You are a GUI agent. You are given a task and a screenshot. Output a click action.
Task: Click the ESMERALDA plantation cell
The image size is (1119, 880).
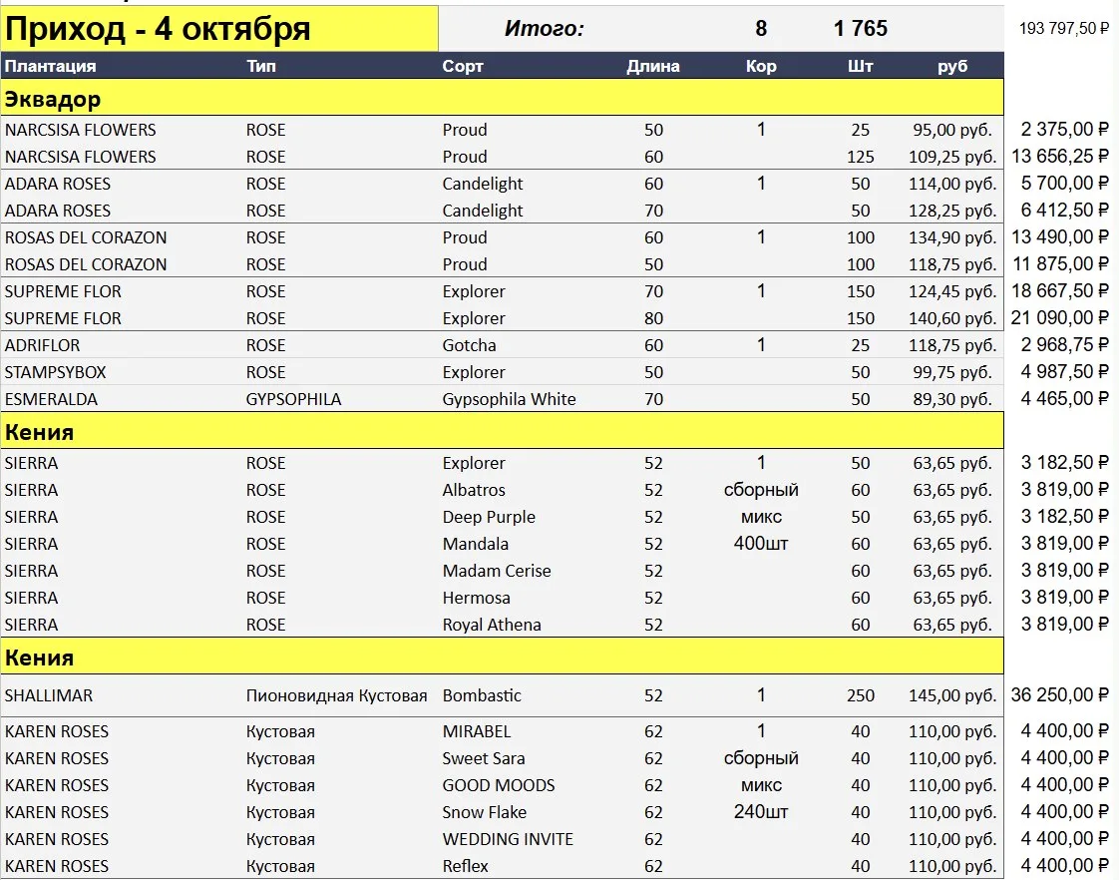51,400
